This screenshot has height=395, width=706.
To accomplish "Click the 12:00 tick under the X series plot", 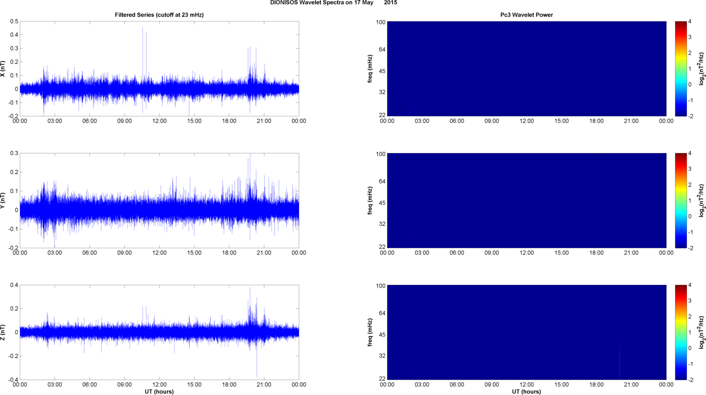I will [x=159, y=121].
